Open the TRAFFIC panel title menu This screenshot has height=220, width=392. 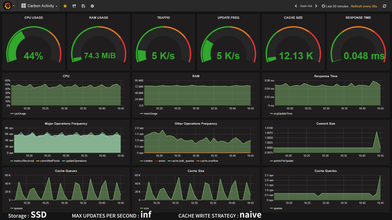coord(163,18)
